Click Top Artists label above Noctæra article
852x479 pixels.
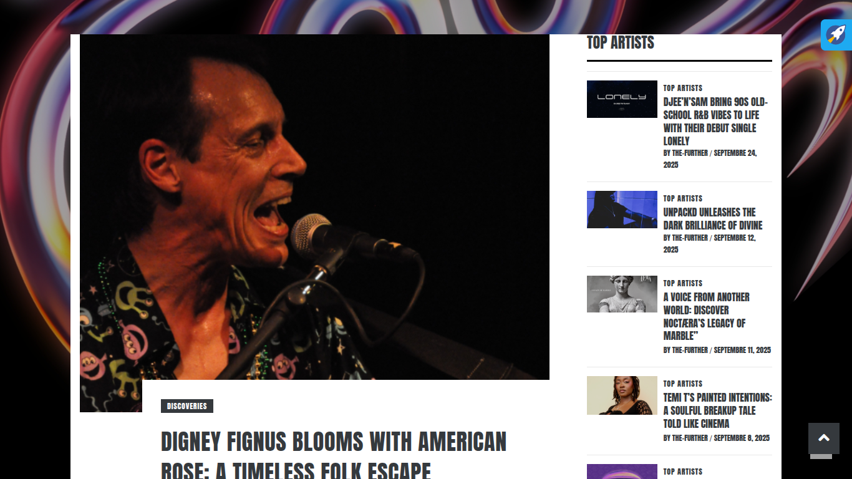pos(683,283)
